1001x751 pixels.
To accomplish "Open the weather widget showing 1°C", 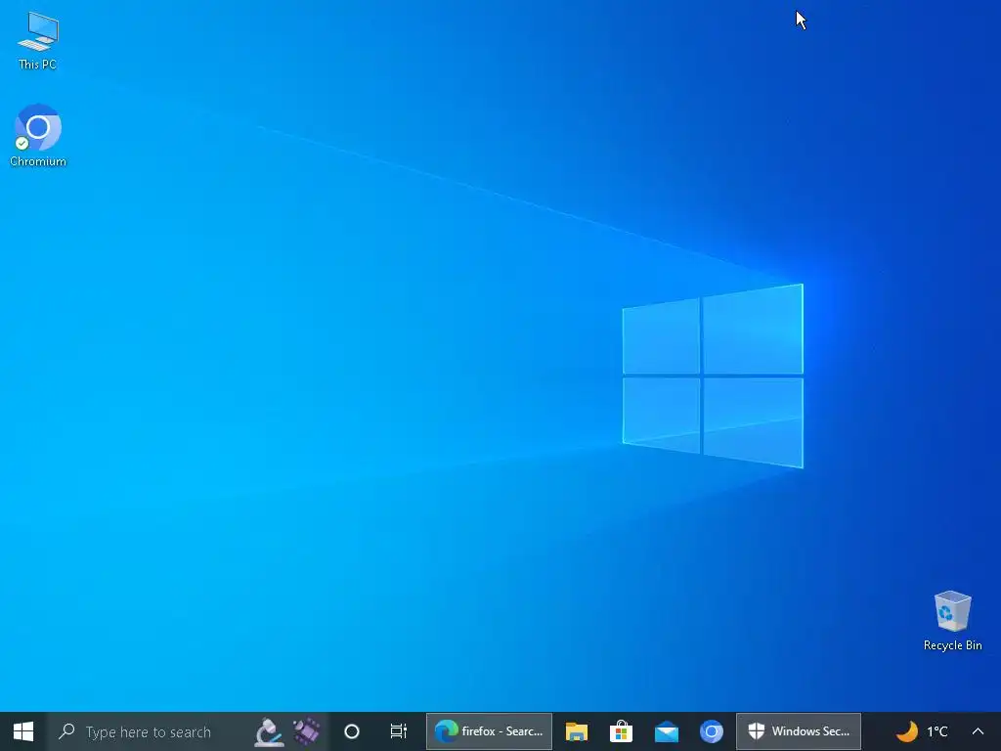I will (x=921, y=731).
